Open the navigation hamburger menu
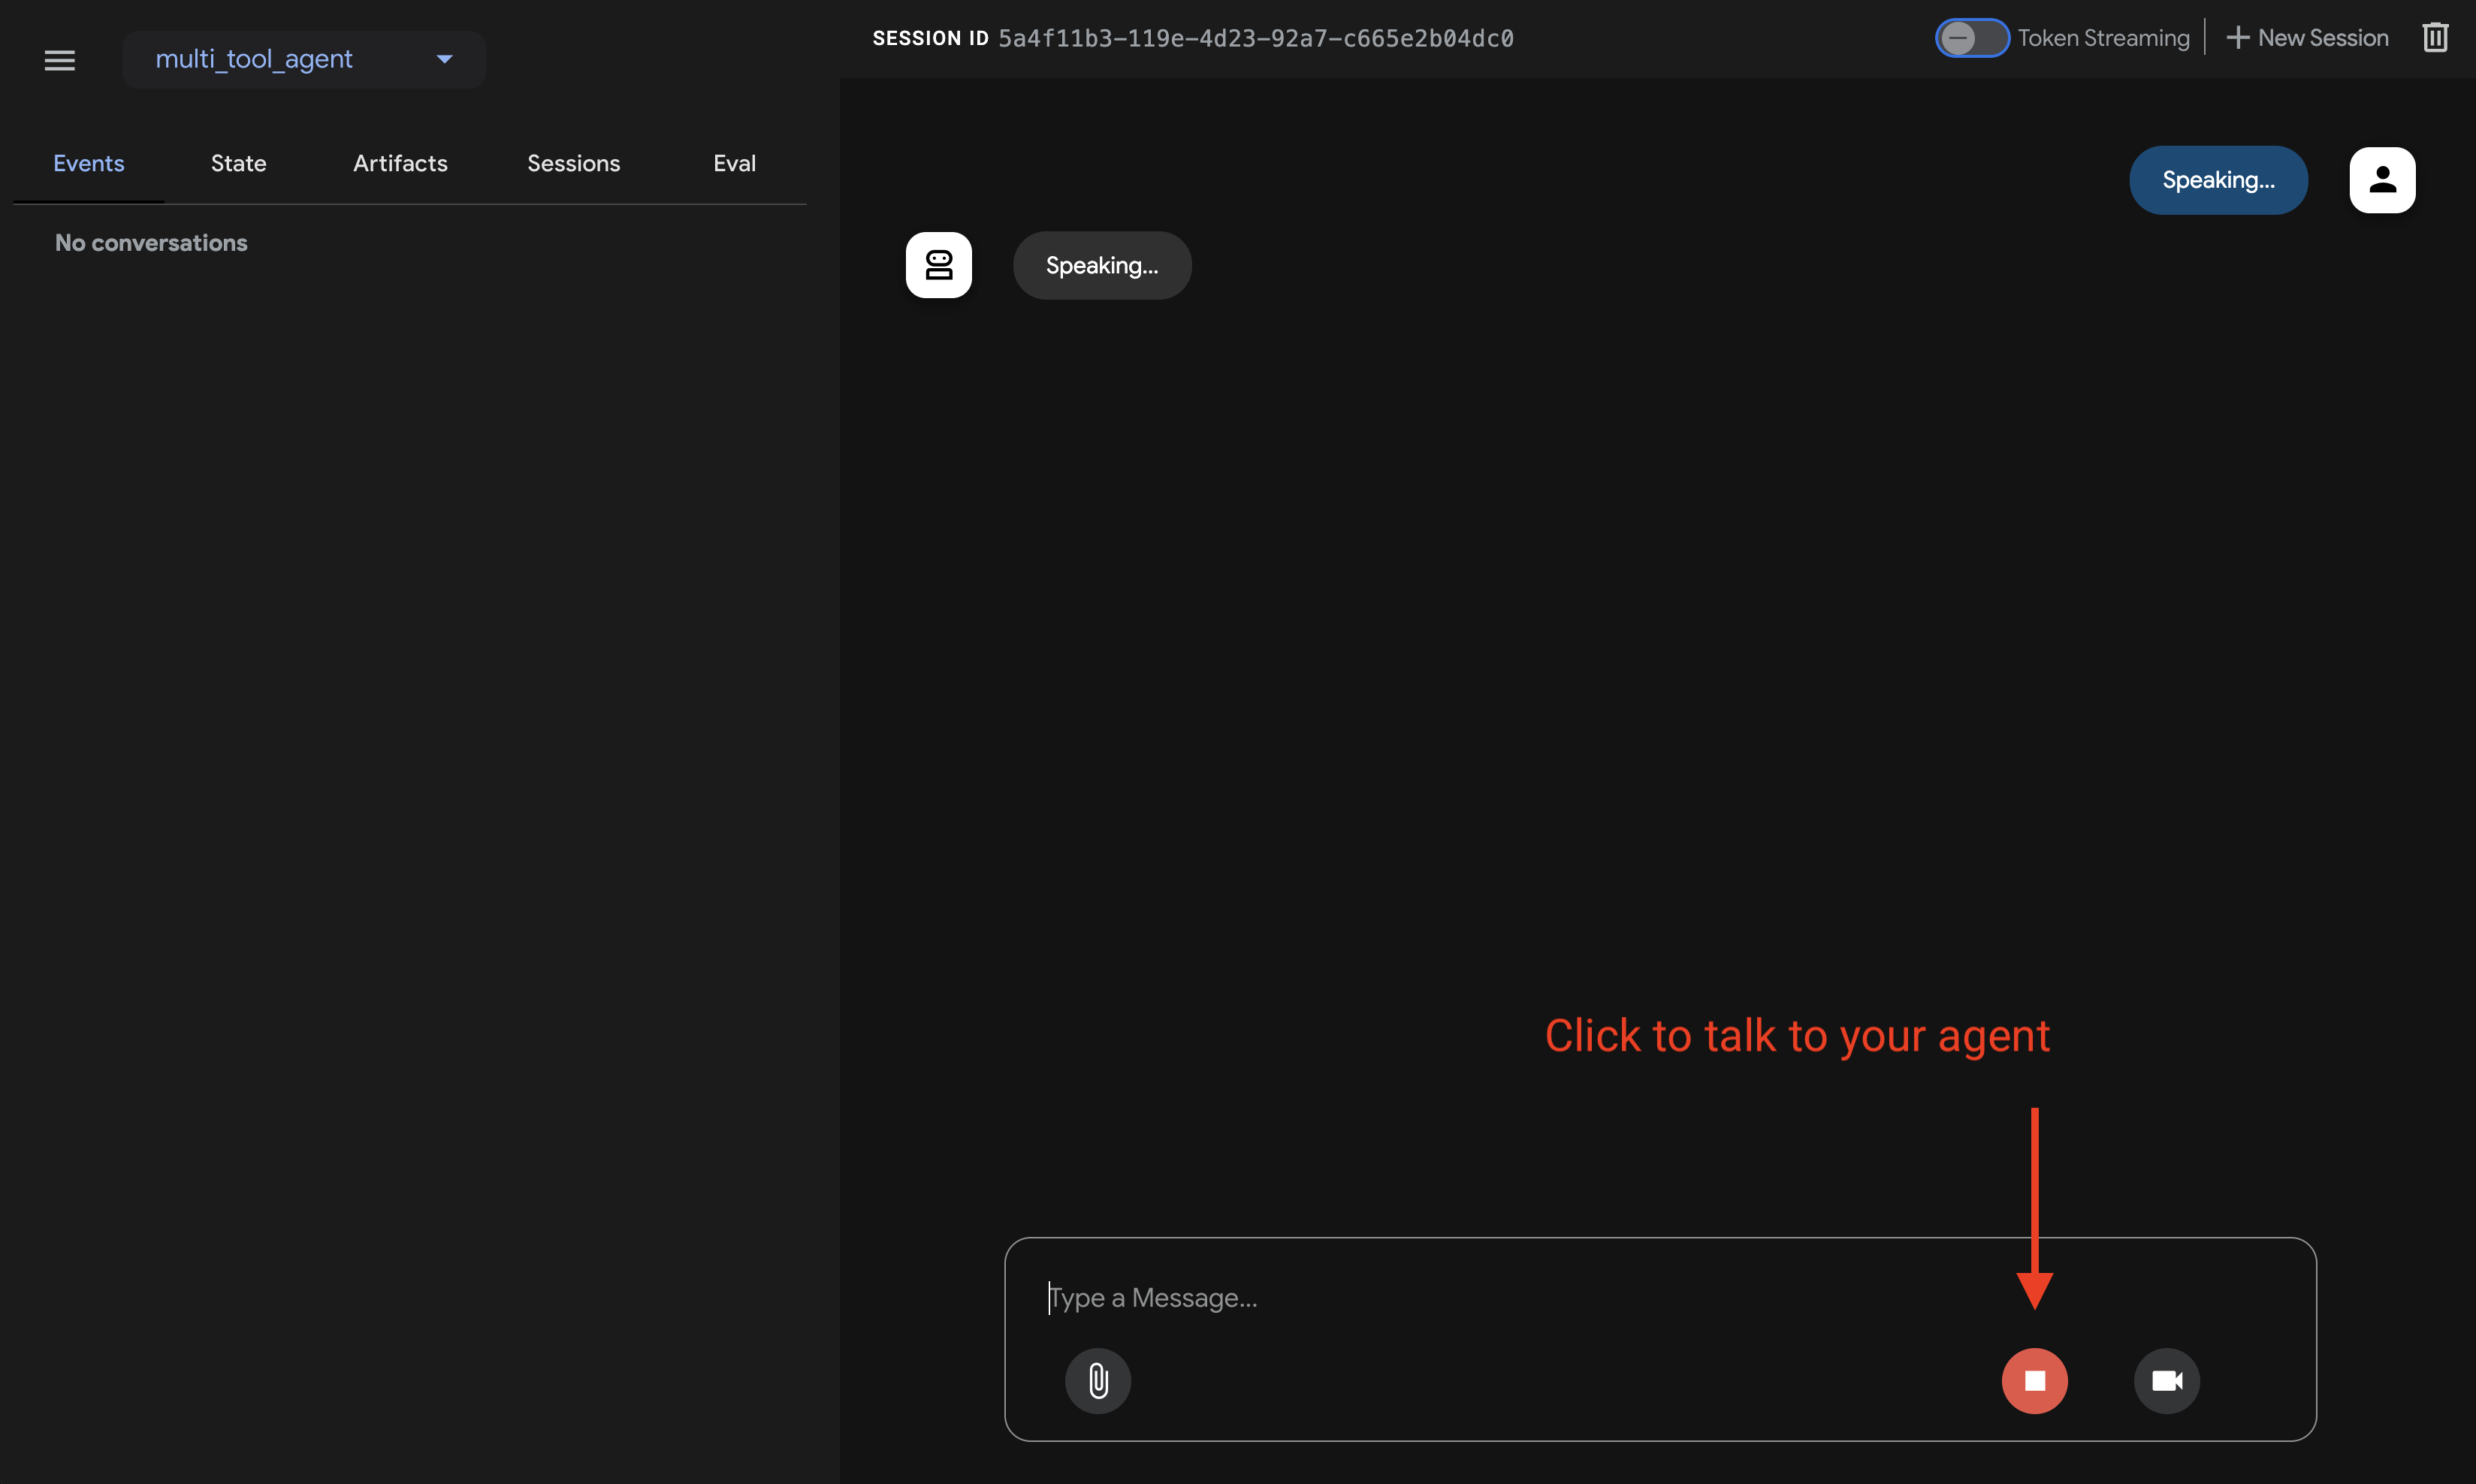This screenshot has height=1484, width=2476. coord(59,60)
